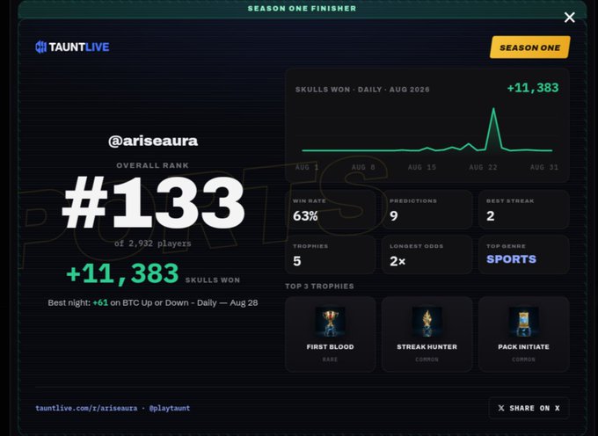This screenshot has width=598, height=436.
Task: Select the Streak Hunter trophy card
Action: (427, 334)
